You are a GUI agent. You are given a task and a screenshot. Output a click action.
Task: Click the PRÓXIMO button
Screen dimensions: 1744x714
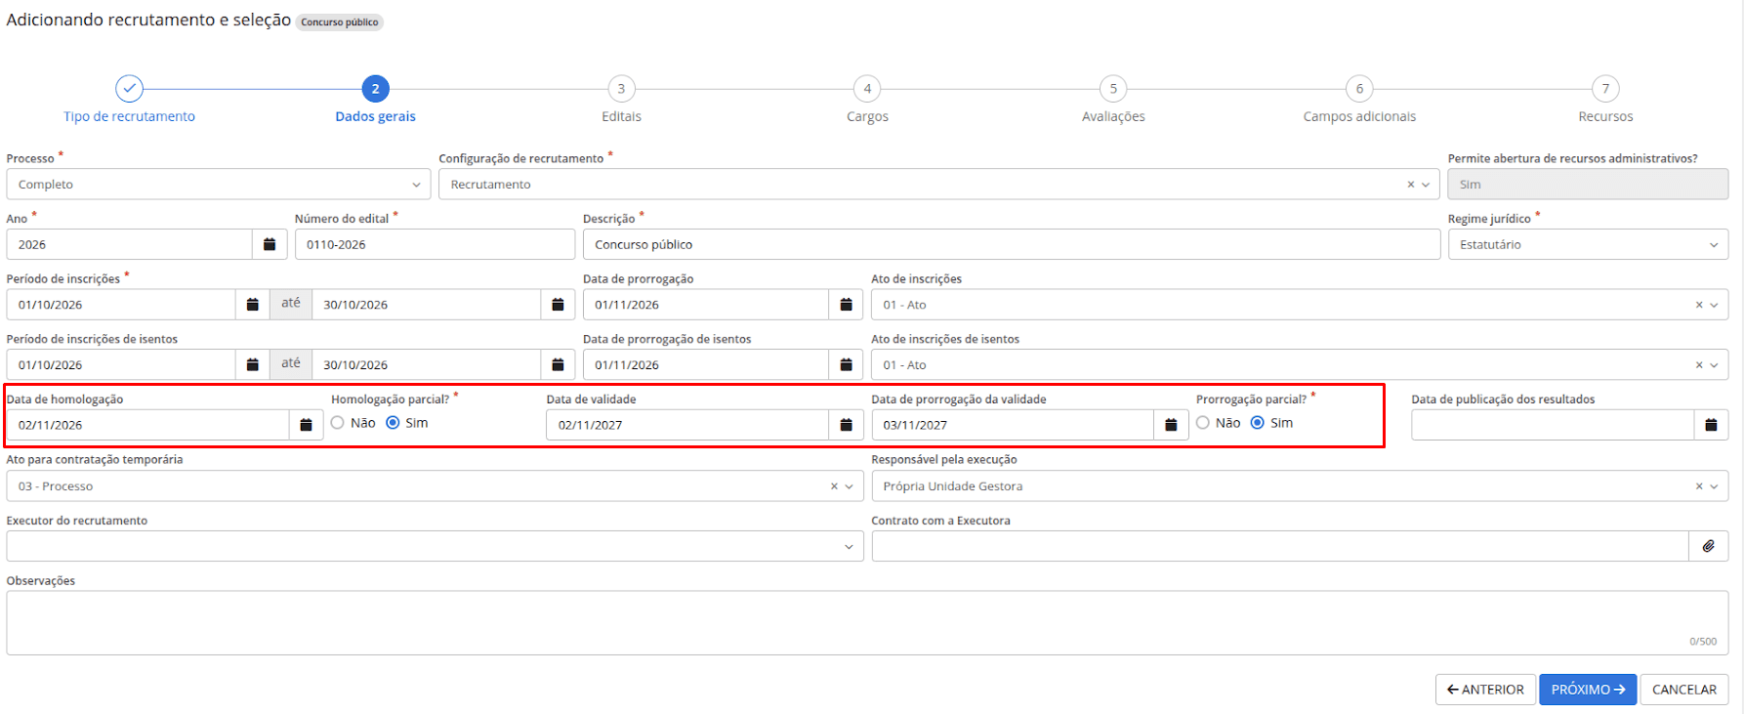(1588, 690)
